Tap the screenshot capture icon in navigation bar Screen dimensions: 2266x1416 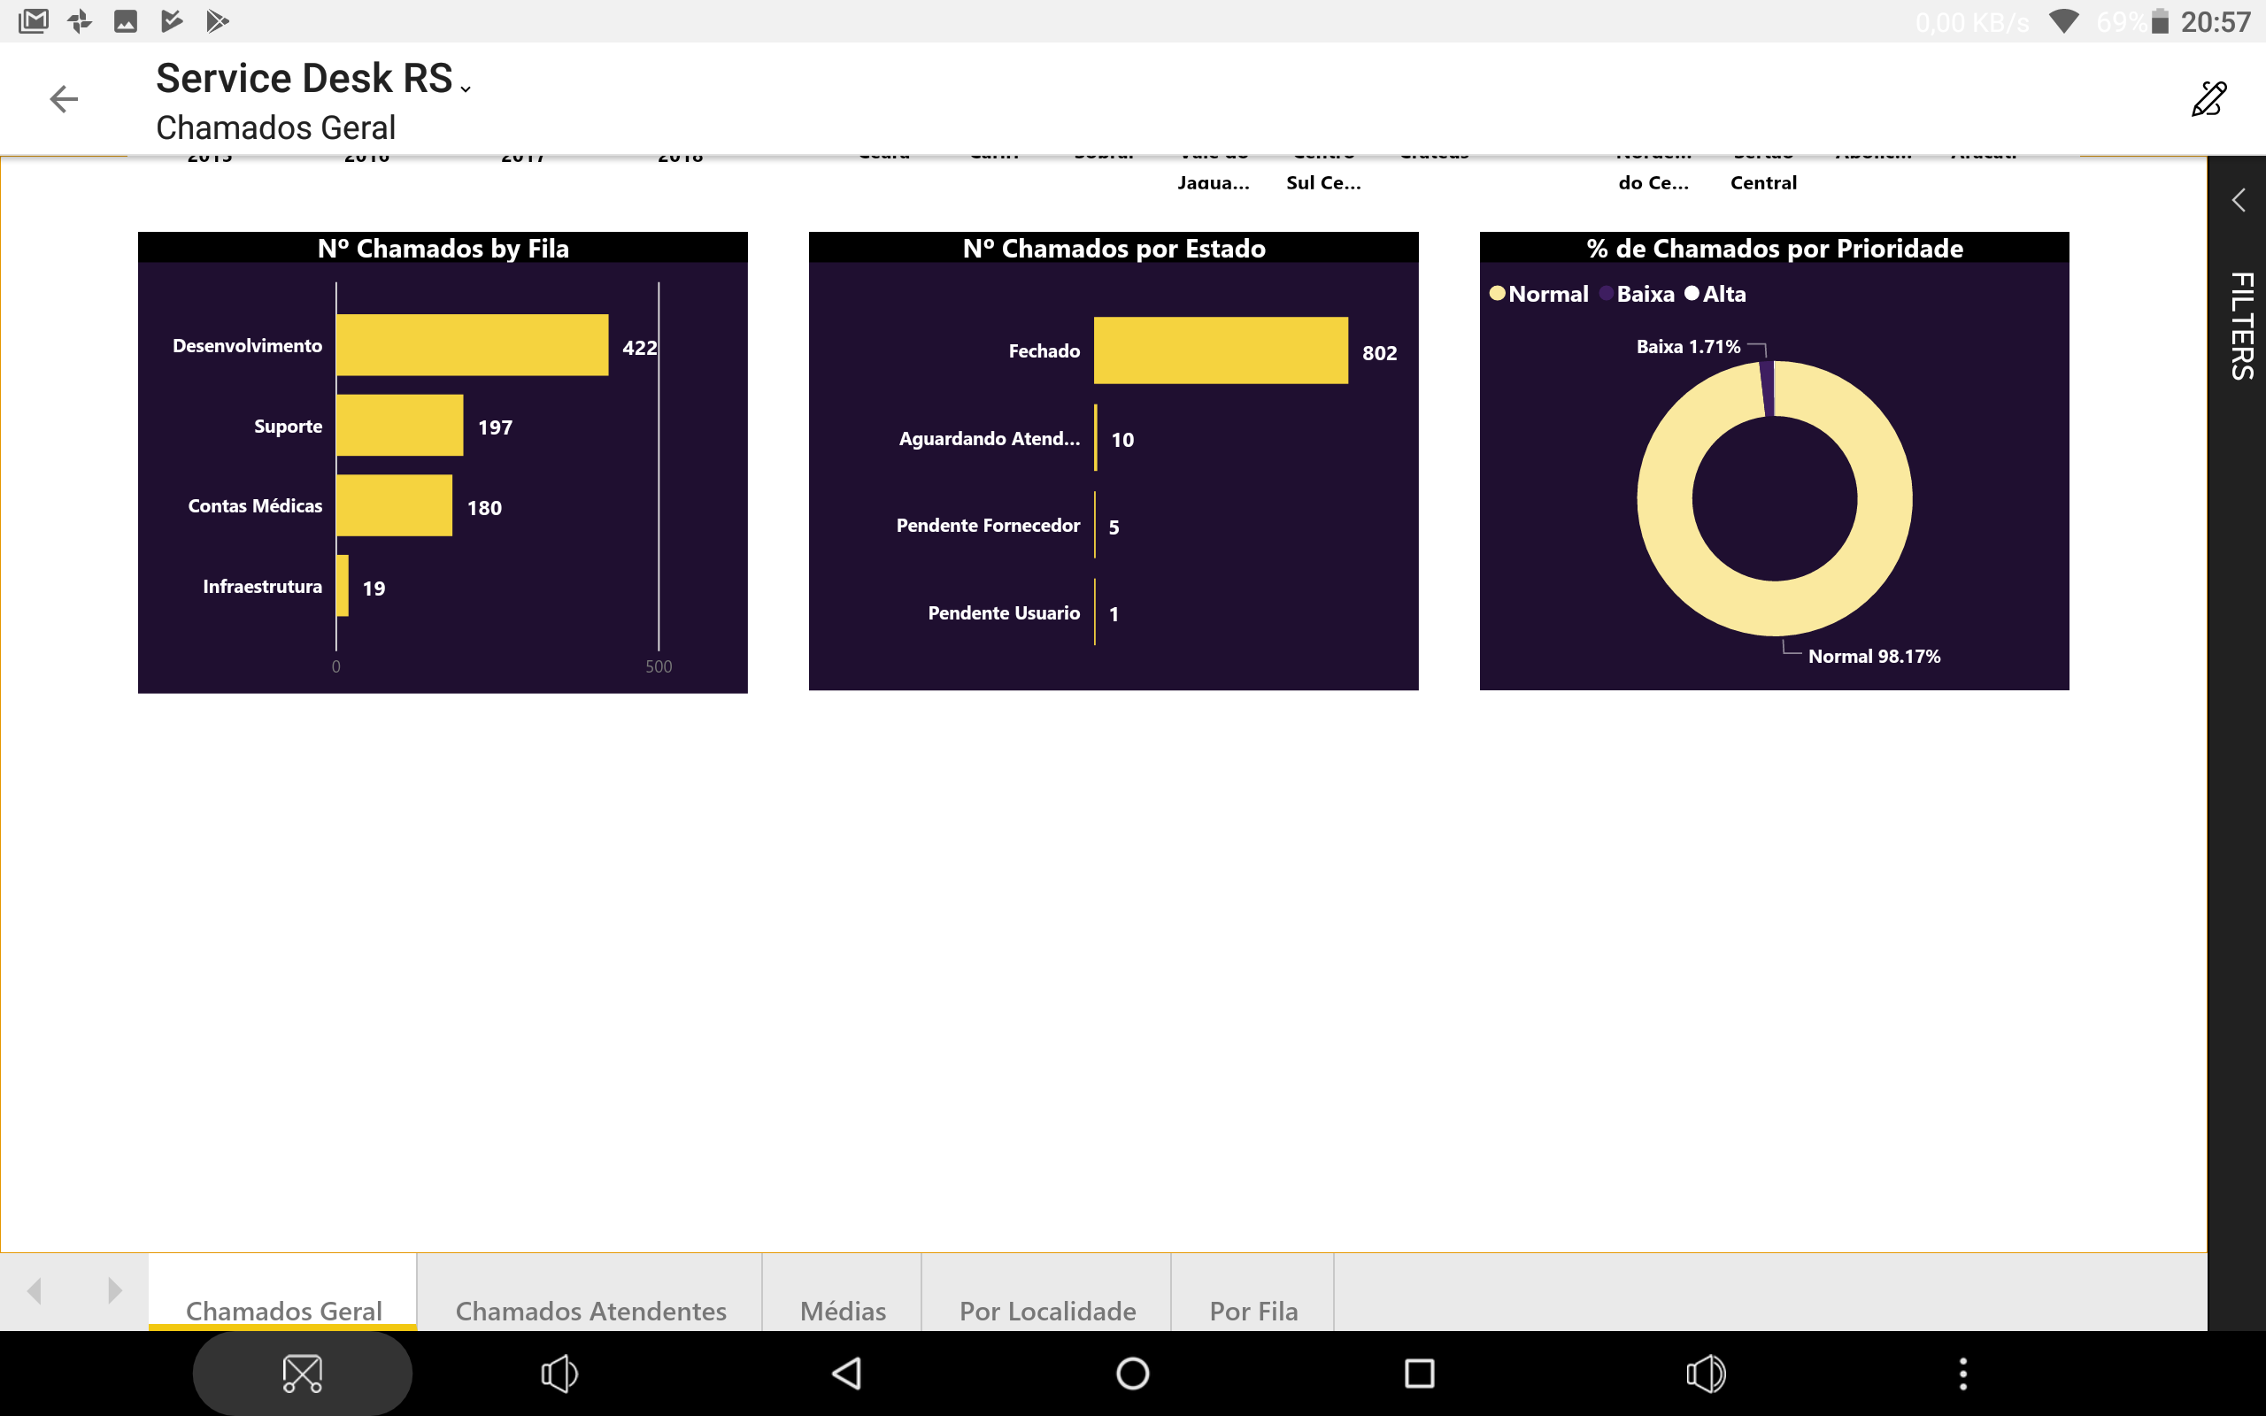tap(303, 1374)
